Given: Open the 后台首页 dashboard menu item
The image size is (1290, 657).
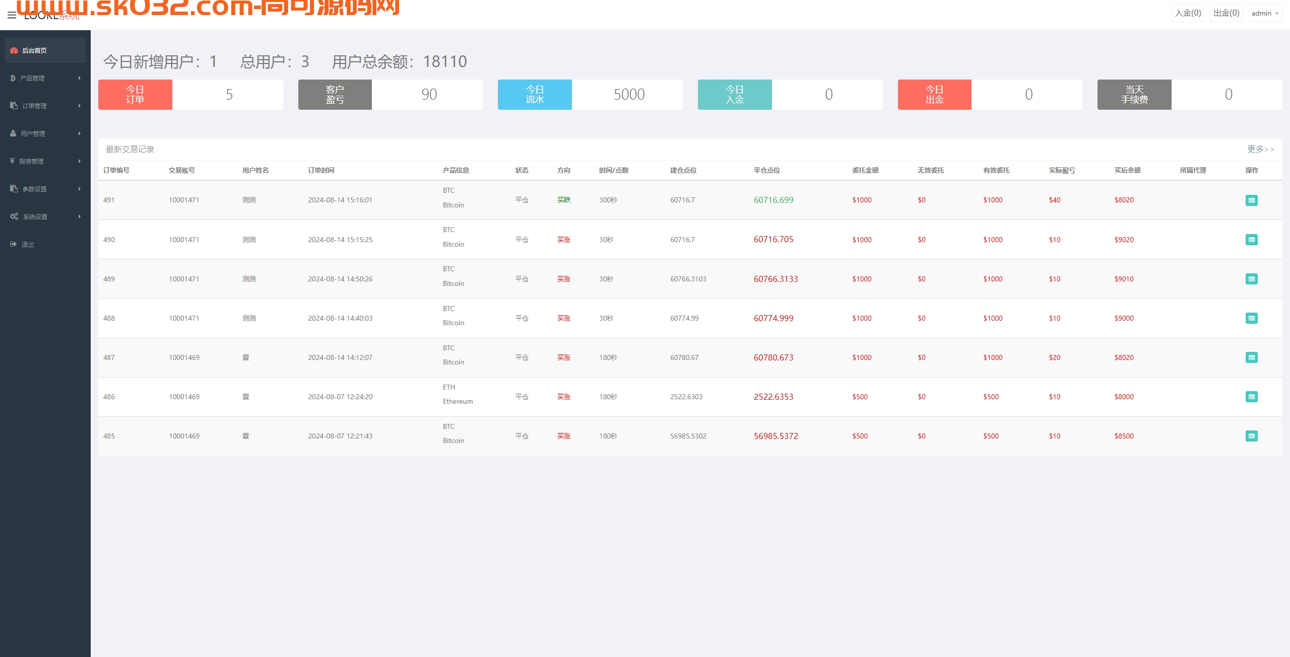Looking at the screenshot, I should [45, 50].
